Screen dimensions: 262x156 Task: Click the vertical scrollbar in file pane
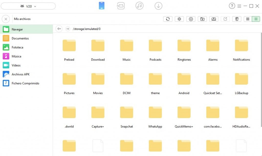(261, 80)
